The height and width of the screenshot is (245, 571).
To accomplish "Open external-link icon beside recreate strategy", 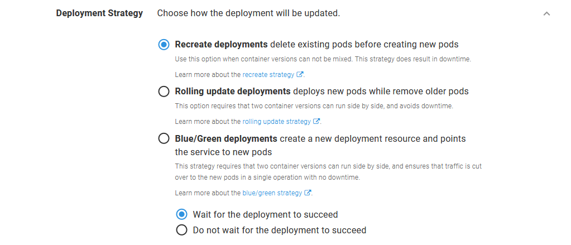I will 300,74.
